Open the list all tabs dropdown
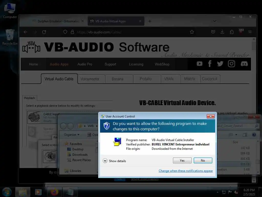The image size is (262, 197). tap(215, 21)
